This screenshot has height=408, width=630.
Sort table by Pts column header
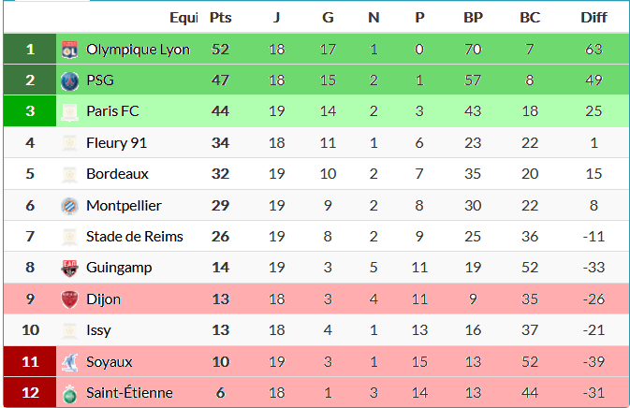[x=220, y=18]
